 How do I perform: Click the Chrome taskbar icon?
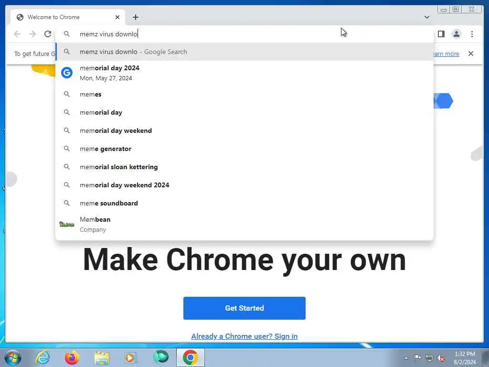coord(190,357)
